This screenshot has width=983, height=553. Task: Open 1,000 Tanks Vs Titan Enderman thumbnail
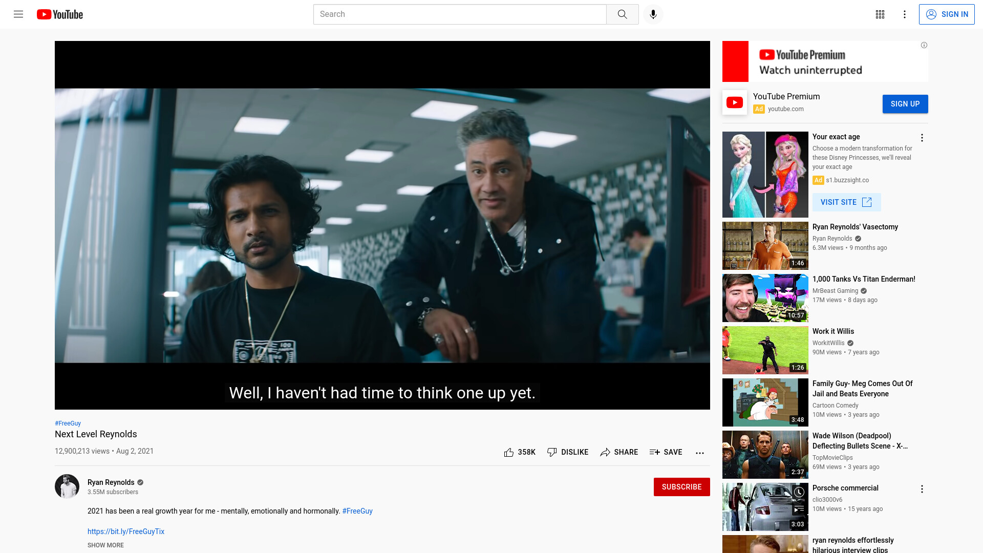point(765,298)
